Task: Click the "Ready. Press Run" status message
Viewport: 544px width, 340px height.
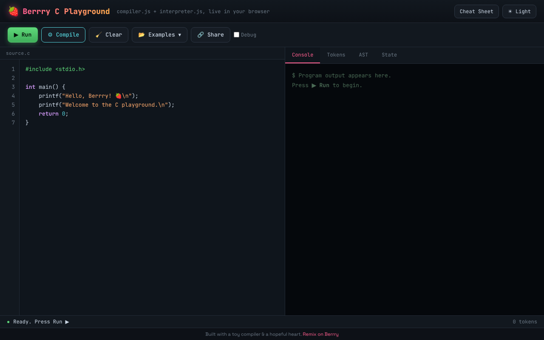Action: click(x=41, y=322)
